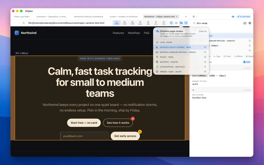Image resolution: width=264 pixels, height=165 pixels.
Task: Close the Northwind InSpec variants test tab
Action: (x=176, y=17)
